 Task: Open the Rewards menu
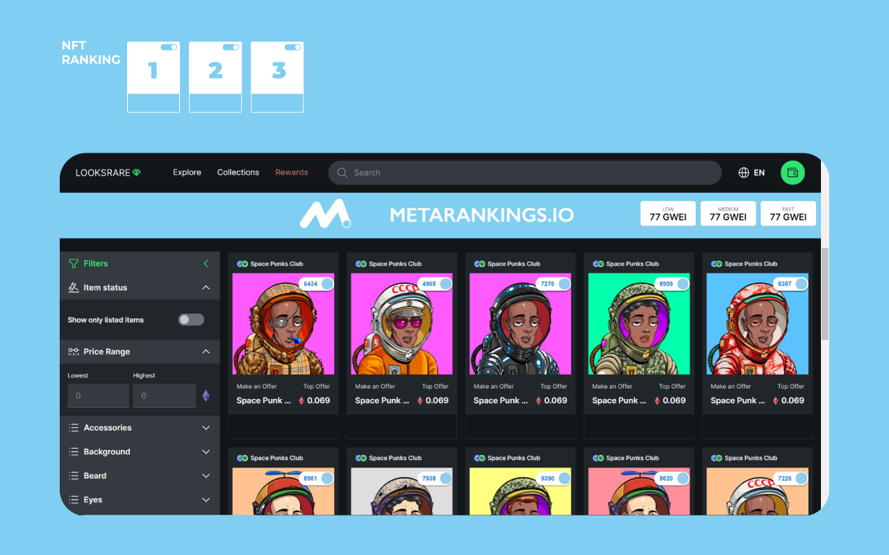[x=292, y=173]
